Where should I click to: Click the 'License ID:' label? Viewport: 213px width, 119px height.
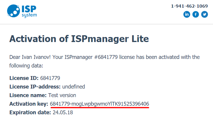[24, 78]
